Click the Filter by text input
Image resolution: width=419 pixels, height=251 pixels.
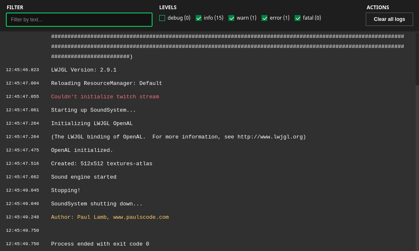tap(79, 20)
